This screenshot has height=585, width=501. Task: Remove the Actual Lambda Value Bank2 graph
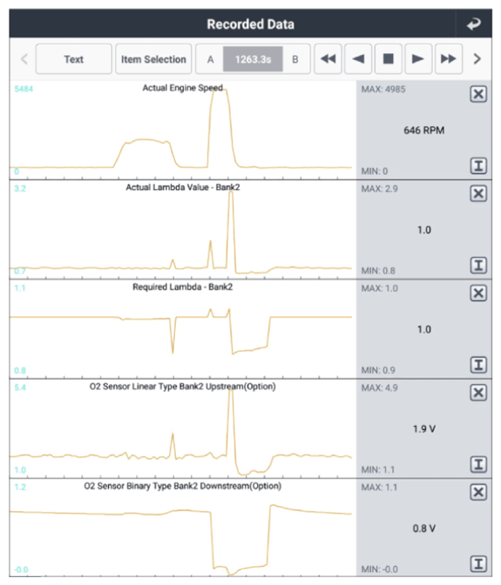[478, 193]
